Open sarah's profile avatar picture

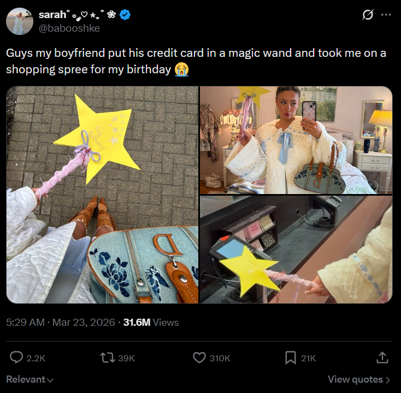pyautogui.click(x=20, y=21)
